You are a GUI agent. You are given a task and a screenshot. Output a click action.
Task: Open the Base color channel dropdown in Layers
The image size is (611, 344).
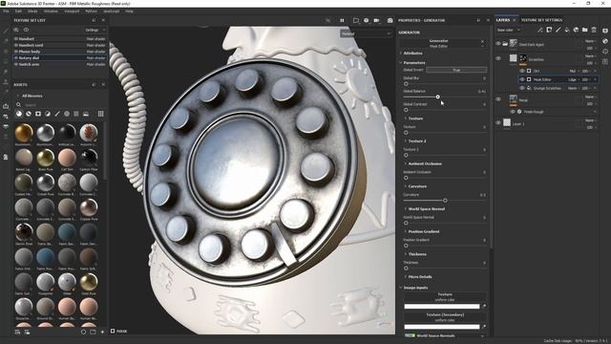point(508,30)
